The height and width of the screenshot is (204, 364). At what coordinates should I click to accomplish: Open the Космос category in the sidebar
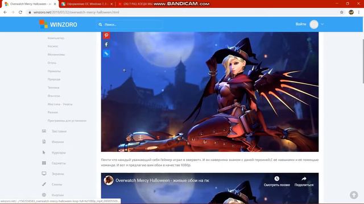(x=53, y=46)
